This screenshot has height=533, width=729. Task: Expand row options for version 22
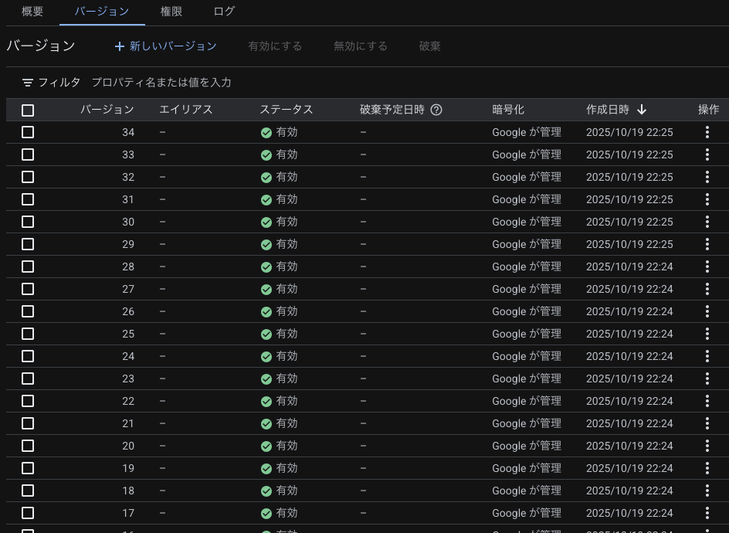point(707,401)
